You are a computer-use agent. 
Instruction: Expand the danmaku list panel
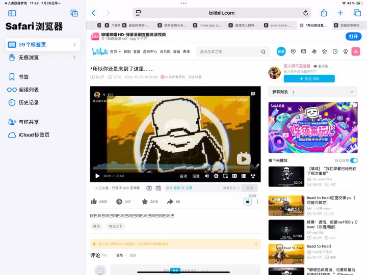(x=352, y=92)
